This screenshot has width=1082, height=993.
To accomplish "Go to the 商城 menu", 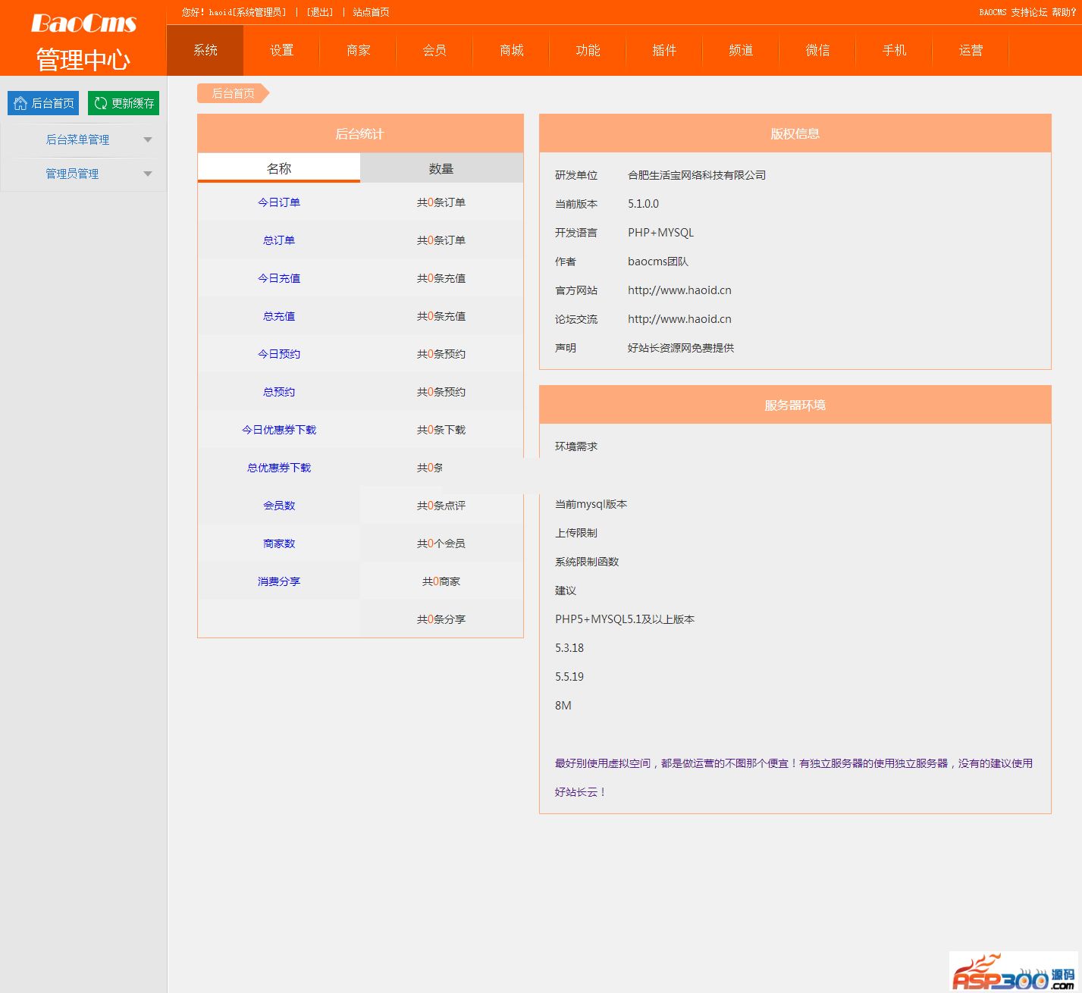I will [512, 50].
